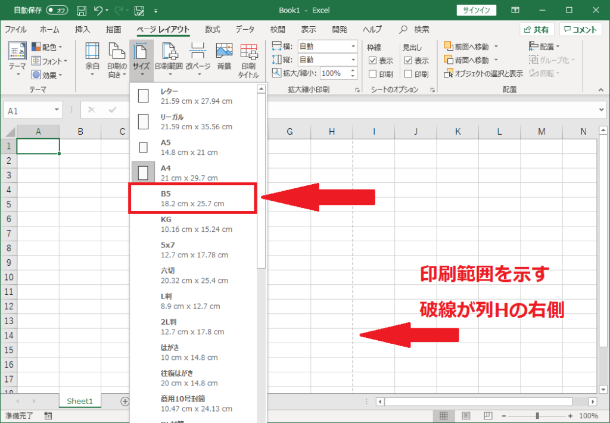Switch to Normal view in status bar
610x423 pixels.
443,416
